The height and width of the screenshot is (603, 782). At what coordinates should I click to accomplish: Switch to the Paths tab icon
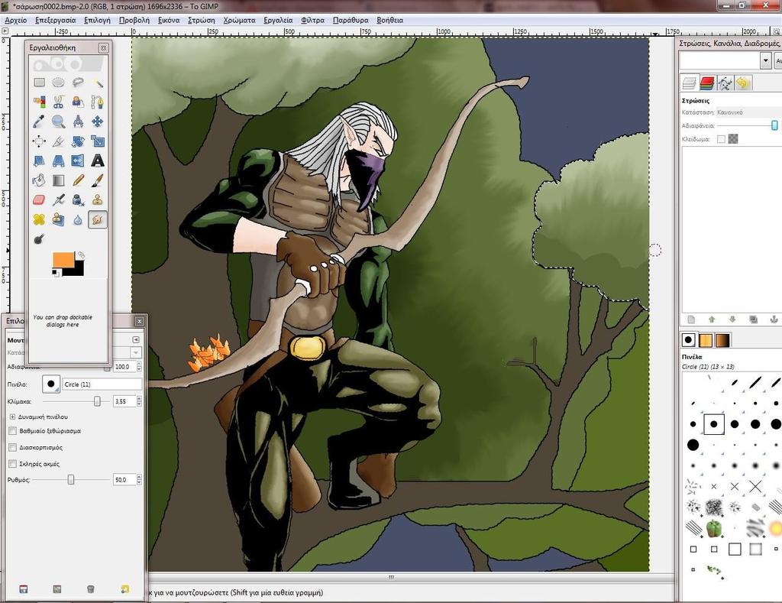725,83
